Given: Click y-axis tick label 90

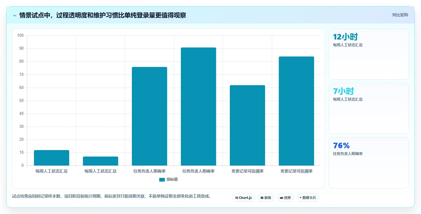Looking at the screenshot, I should pyautogui.click(x=22, y=48).
